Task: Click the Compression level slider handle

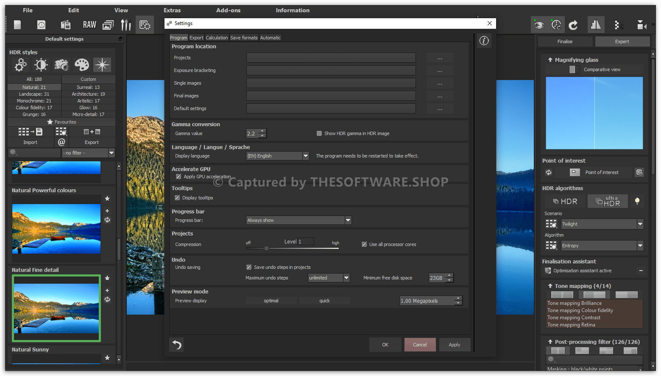Action: tap(266, 248)
